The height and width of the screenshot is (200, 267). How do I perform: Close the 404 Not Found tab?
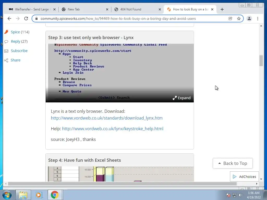160,10
